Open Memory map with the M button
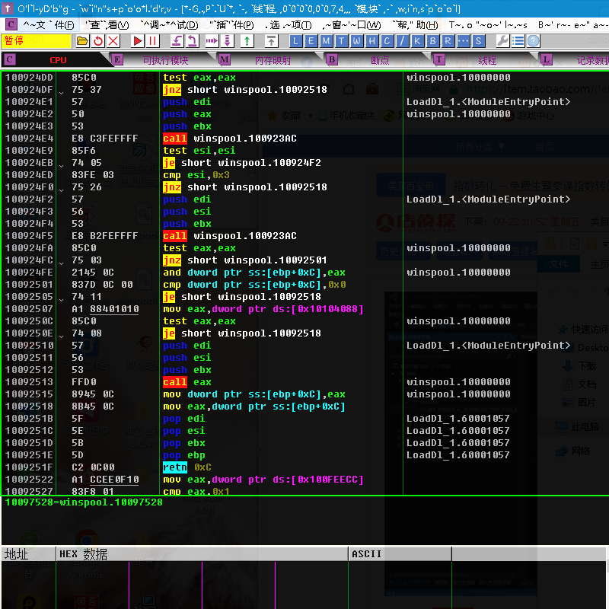Image resolution: width=609 pixels, height=609 pixels. pyautogui.click(x=327, y=40)
